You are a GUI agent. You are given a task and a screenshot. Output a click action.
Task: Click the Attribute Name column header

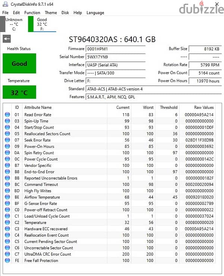[38, 107]
